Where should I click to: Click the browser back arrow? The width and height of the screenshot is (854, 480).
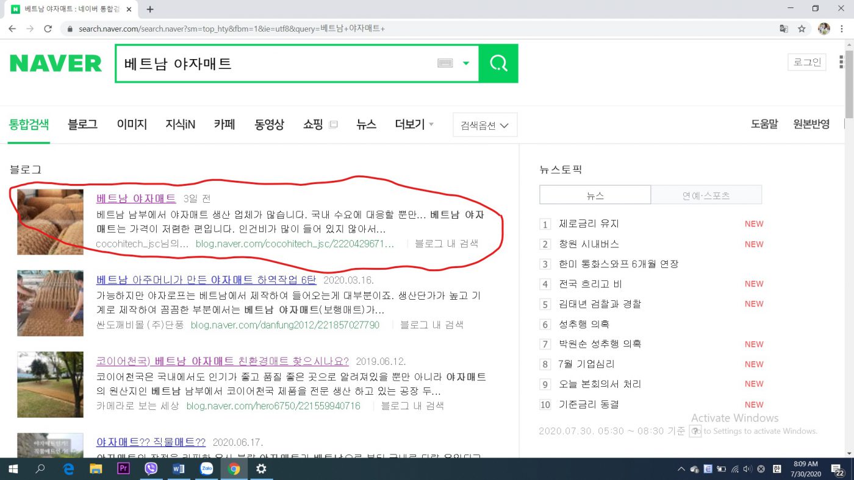pyautogui.click(x=12, y=29)
